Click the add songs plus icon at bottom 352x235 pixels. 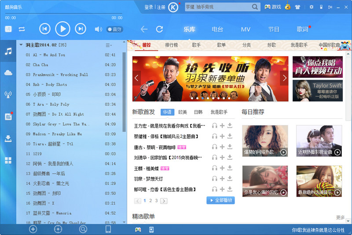tap(33, 229)
